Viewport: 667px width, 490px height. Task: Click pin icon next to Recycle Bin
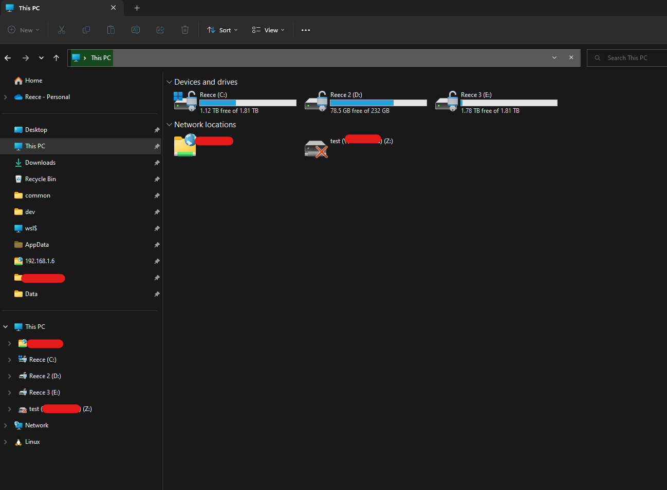coord(157,180)
